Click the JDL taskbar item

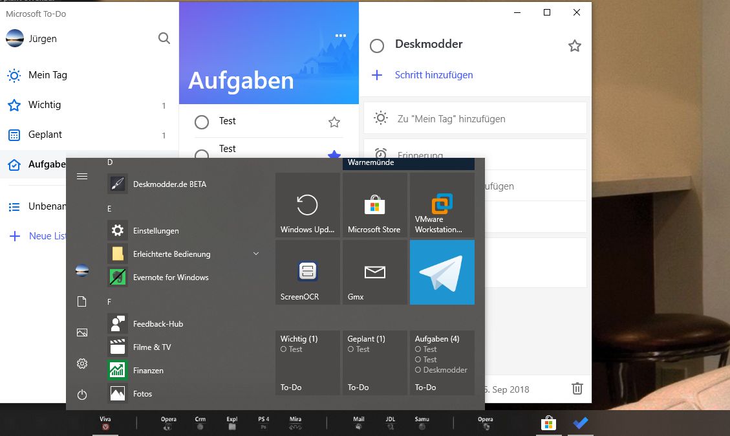pos(390,423)
